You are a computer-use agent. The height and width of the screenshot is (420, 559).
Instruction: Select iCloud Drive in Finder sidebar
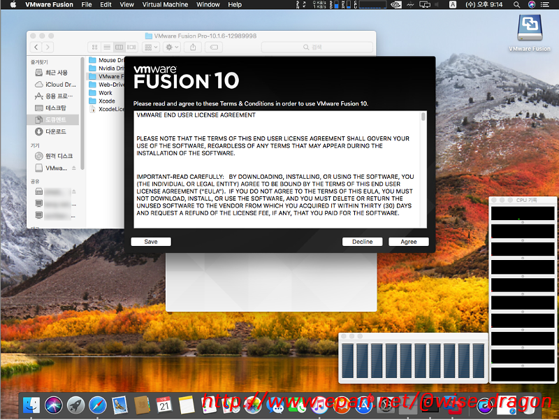pos(53,85)
